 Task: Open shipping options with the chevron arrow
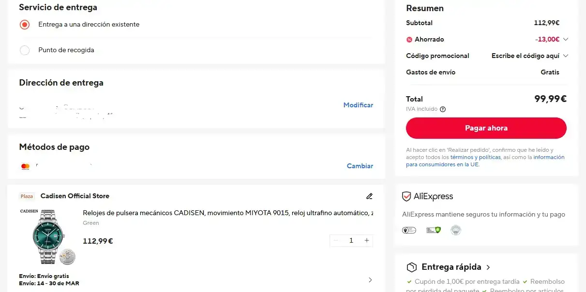click(x=370, y=280)
